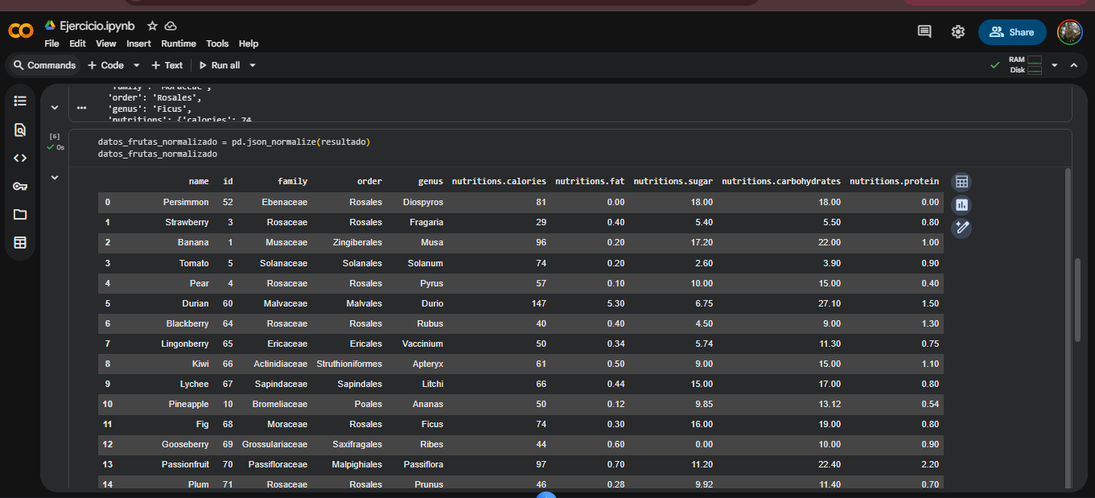Open the comments panel icon

(924, 31)
